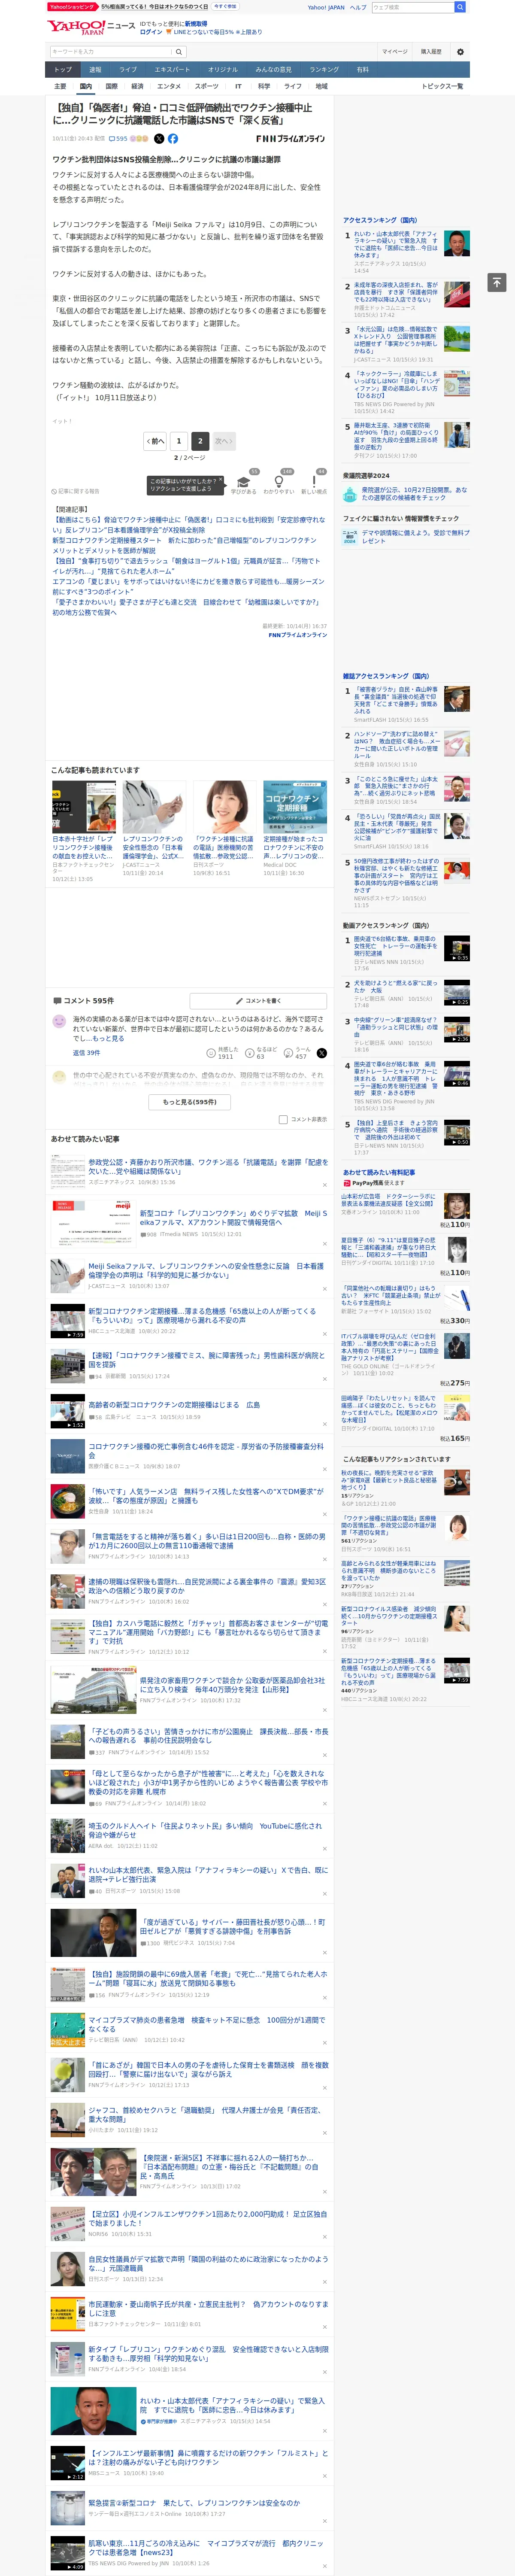Open the トップ tab

63,70
